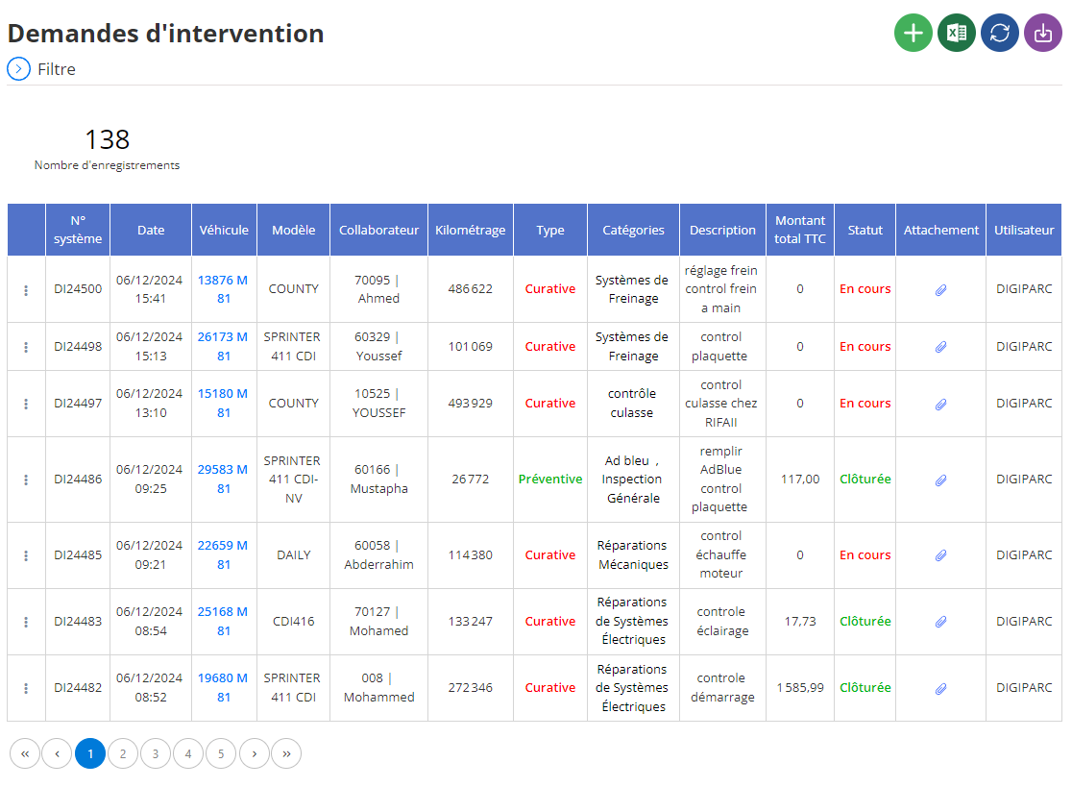Refresh the table with the blue sync icon
This screenshot has height=812, width=1072.
click(x=1000, y=33)
